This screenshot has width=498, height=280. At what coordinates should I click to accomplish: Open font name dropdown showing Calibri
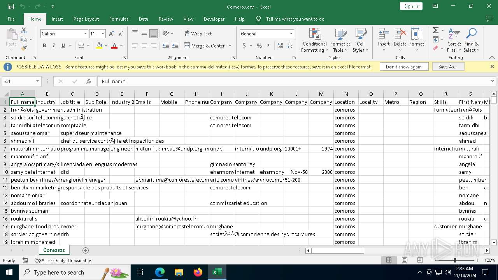coord(85,34)
